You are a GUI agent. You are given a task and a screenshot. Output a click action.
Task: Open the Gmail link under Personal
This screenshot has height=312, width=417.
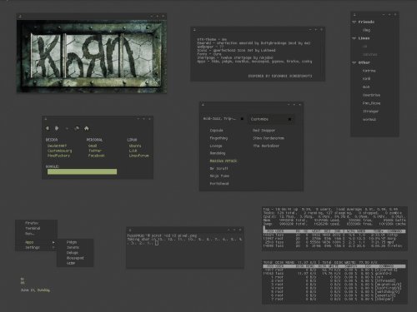pos(93,146)
